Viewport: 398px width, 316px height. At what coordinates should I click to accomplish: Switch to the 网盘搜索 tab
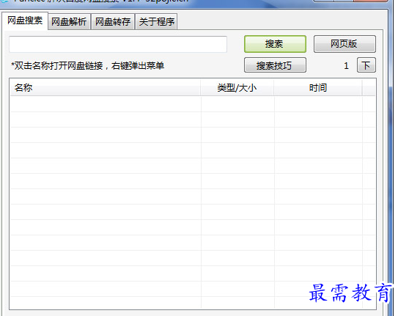point(25,21)
